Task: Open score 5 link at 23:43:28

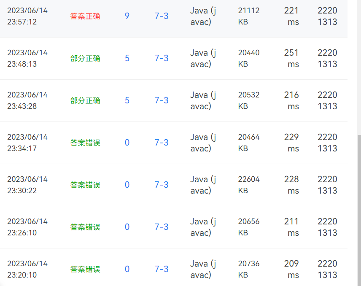Action: point(127,100)
